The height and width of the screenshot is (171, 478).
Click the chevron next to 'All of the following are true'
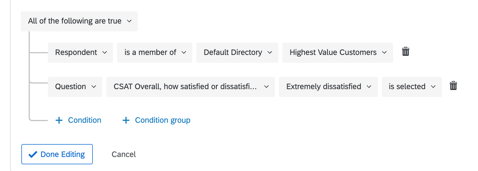[129, 21]
